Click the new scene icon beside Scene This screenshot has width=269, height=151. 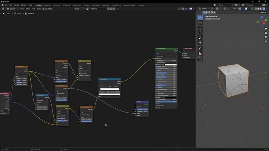click(236, 5)
